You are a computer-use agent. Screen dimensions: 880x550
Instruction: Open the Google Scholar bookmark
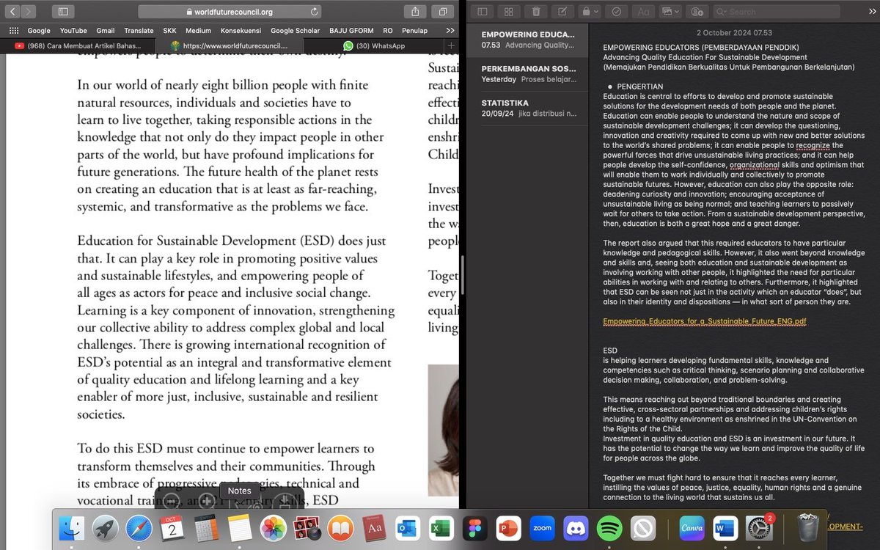coord(295,31)
